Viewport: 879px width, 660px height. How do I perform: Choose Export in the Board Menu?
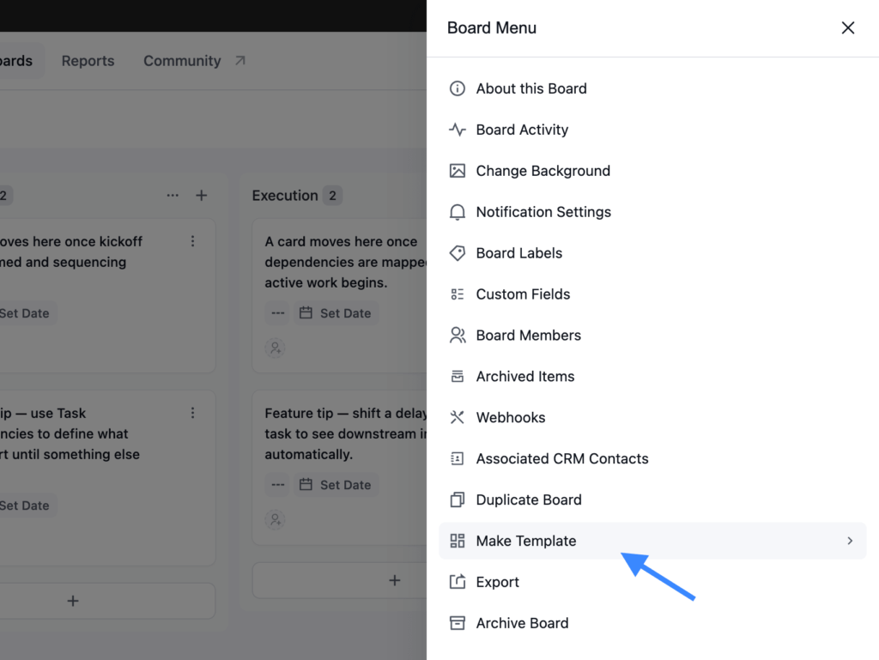(x=652, y=582)
